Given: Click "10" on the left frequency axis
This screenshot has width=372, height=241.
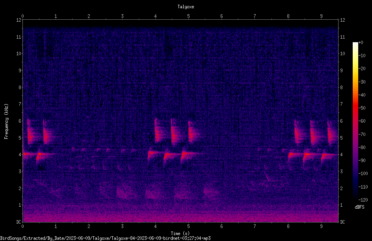Looking at the screenshot, I should pos(19,54).
